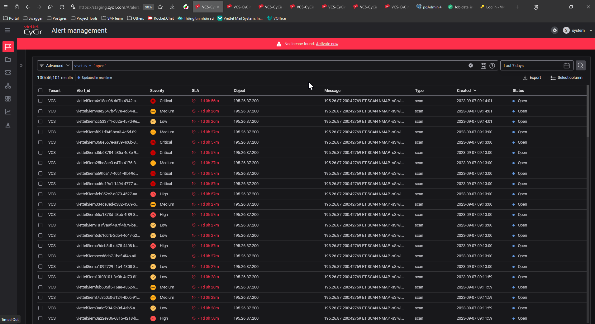Image resolution: width=595 pixels, height=324 pixels.
Task: Click the analytics chart icon in sidebar
Action: [x=8, y=112]
